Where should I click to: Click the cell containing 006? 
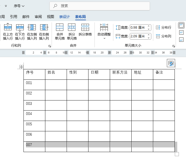click(x=34, y=136)
